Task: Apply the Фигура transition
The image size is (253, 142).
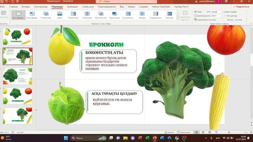Action: click(x=142, y=15)
